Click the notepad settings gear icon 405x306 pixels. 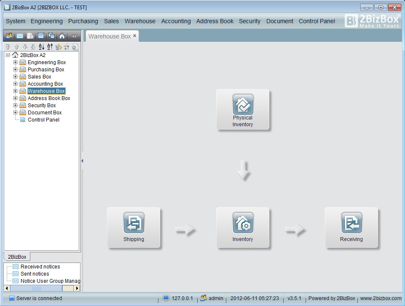[75, 47]
